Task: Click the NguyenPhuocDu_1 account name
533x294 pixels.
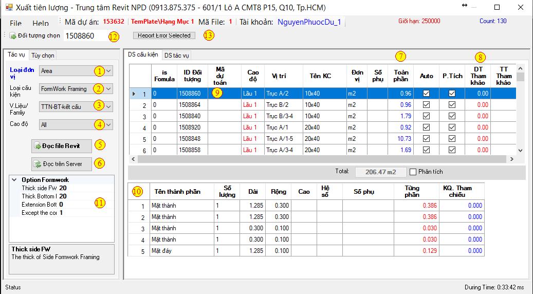Action: pyautogui.click(x=309, y=22)
